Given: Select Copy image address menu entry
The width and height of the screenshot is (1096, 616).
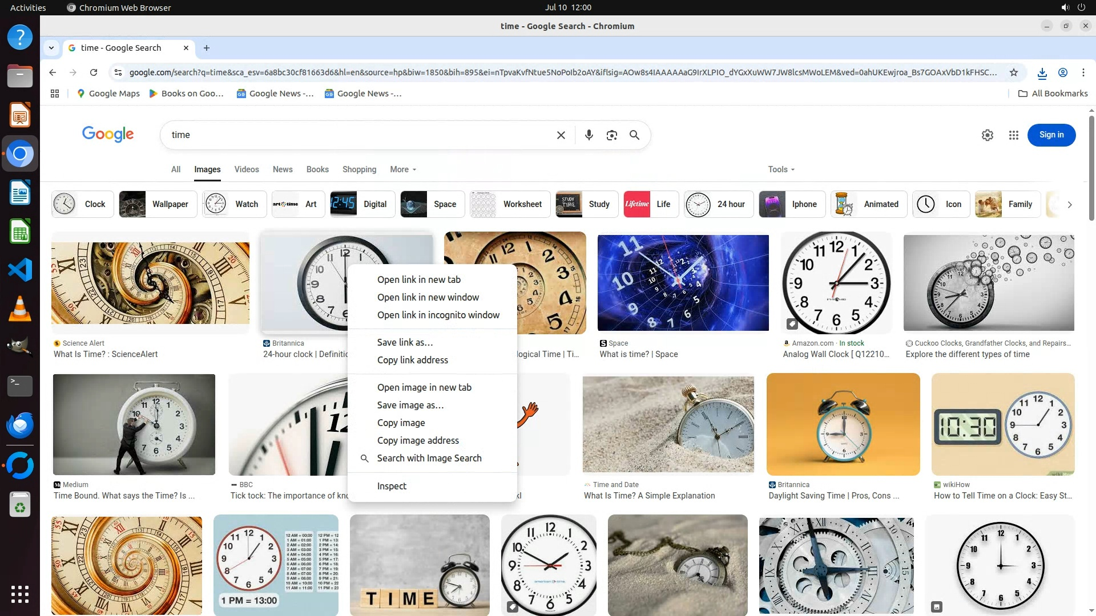Looking at the screenshot, I should (x=417, y=440).
